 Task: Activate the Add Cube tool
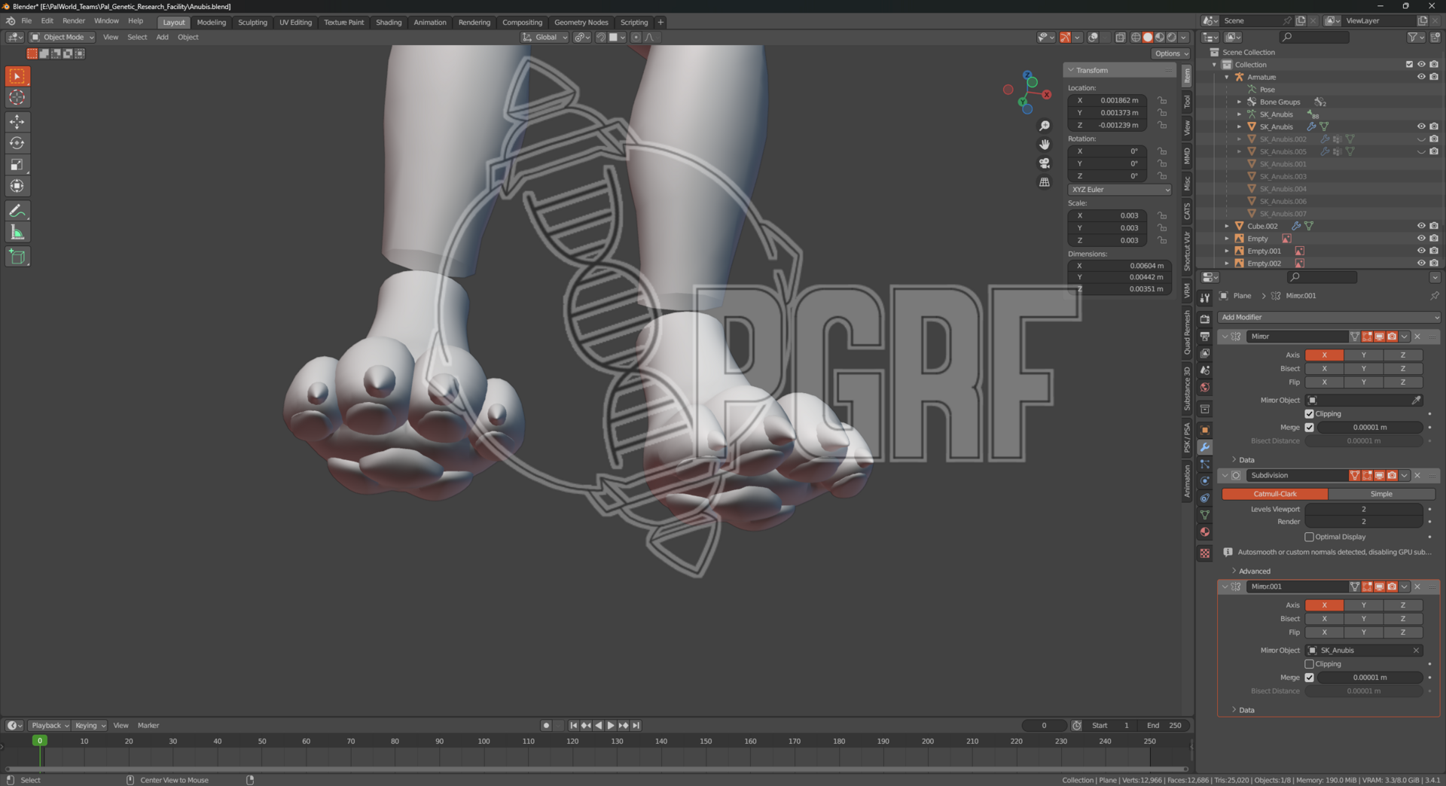(x=17, y=257)
